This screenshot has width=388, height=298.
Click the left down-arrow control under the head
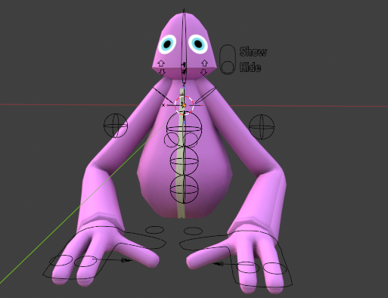[x=162, y=72]
